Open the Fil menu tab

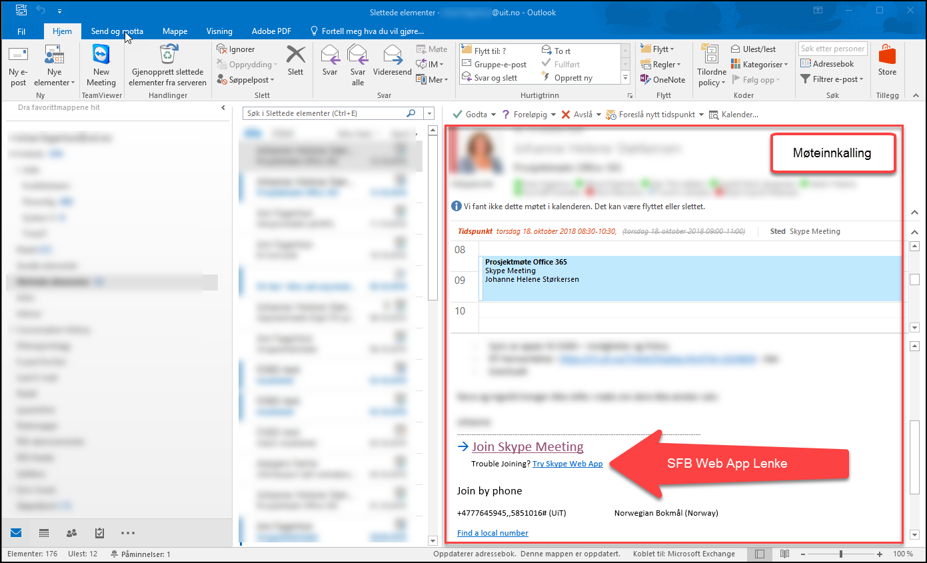click(x=21, y=31)
